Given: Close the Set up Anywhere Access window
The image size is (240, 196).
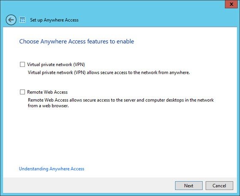Looking at the screenshot, I should [231, 4].
